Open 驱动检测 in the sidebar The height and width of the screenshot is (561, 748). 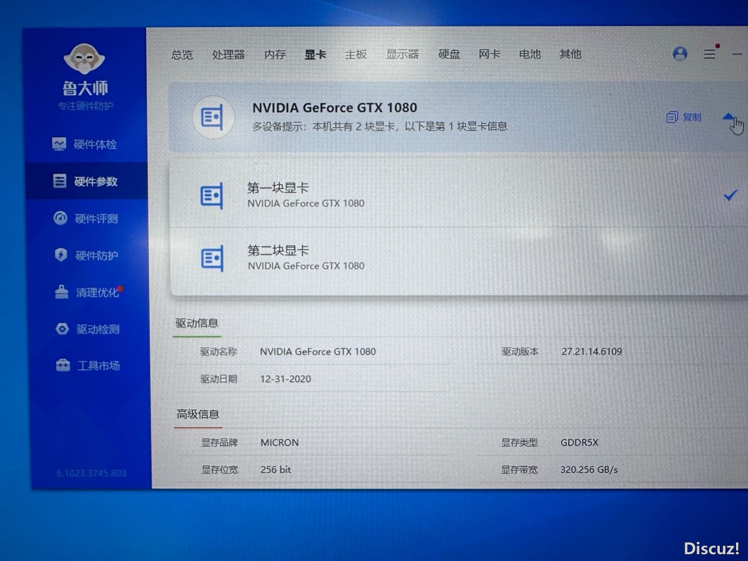(x=88, y=329)
